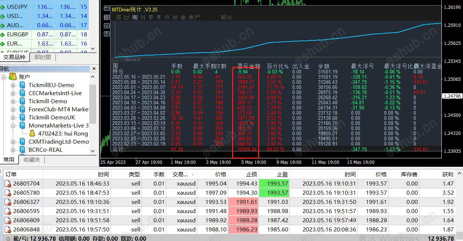Click the AUD symbol up-arrow icon
This screenshot has height=241, width=463.
[x=2, y=25]
